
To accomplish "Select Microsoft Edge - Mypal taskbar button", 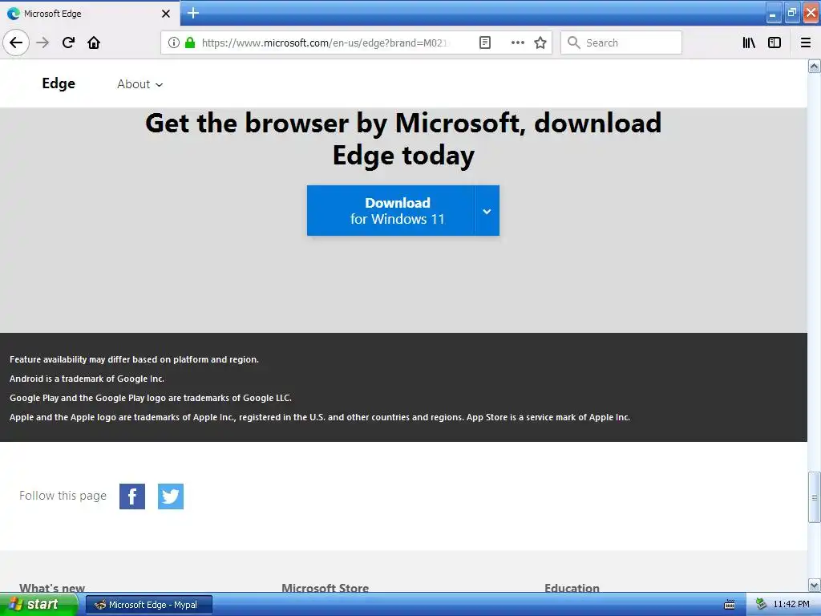I will [148, 605].
